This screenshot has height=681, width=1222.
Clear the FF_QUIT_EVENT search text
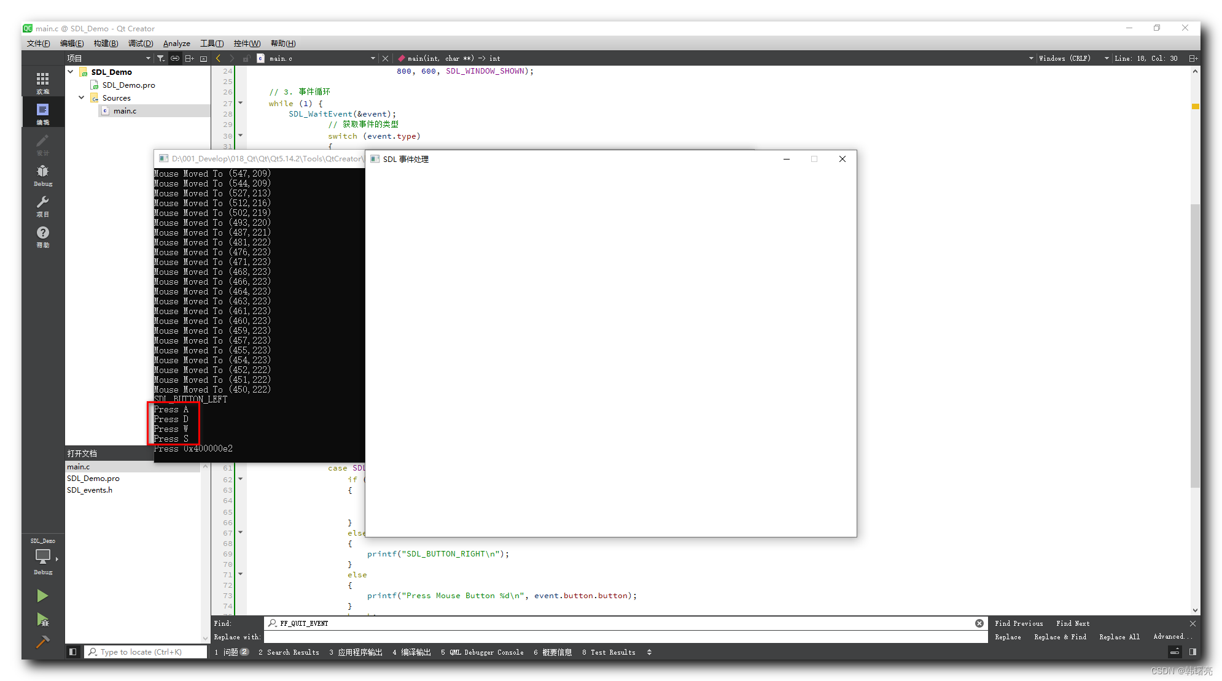point(979,623)
